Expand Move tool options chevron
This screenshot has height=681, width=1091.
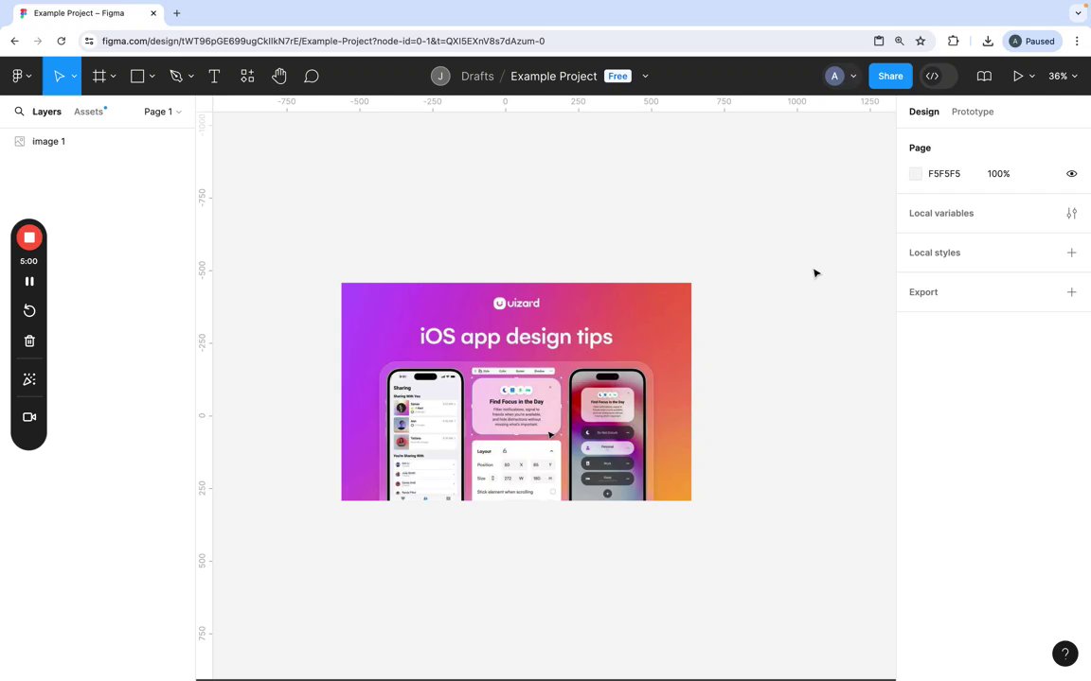pyautogui.click(x=74, y=77)
